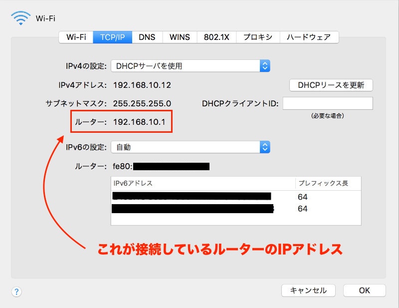This screenshot has width=399, height=308.
Task: Click the DHCPリースを更新 button
Action: pos(331,85)
